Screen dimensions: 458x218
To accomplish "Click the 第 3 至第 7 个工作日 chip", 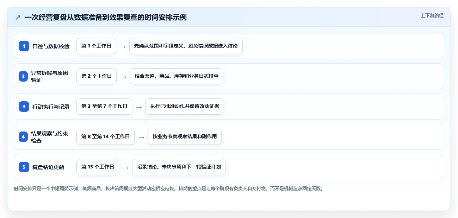I will tap(104, 107).
